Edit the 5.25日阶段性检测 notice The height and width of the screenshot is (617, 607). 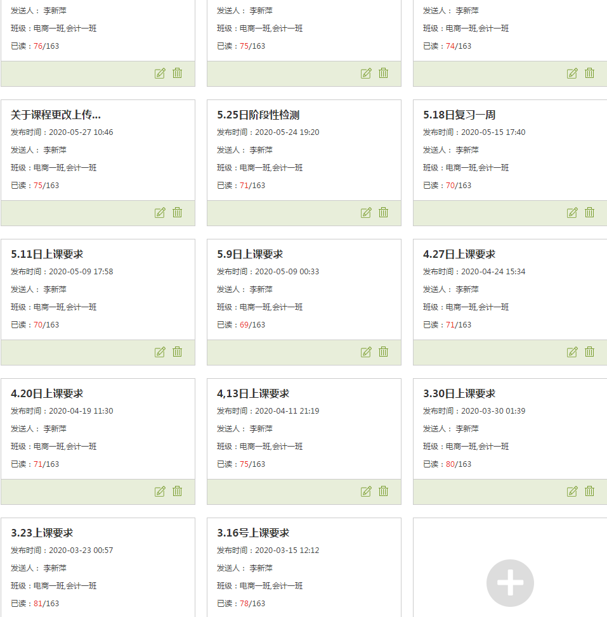[366, 213]
